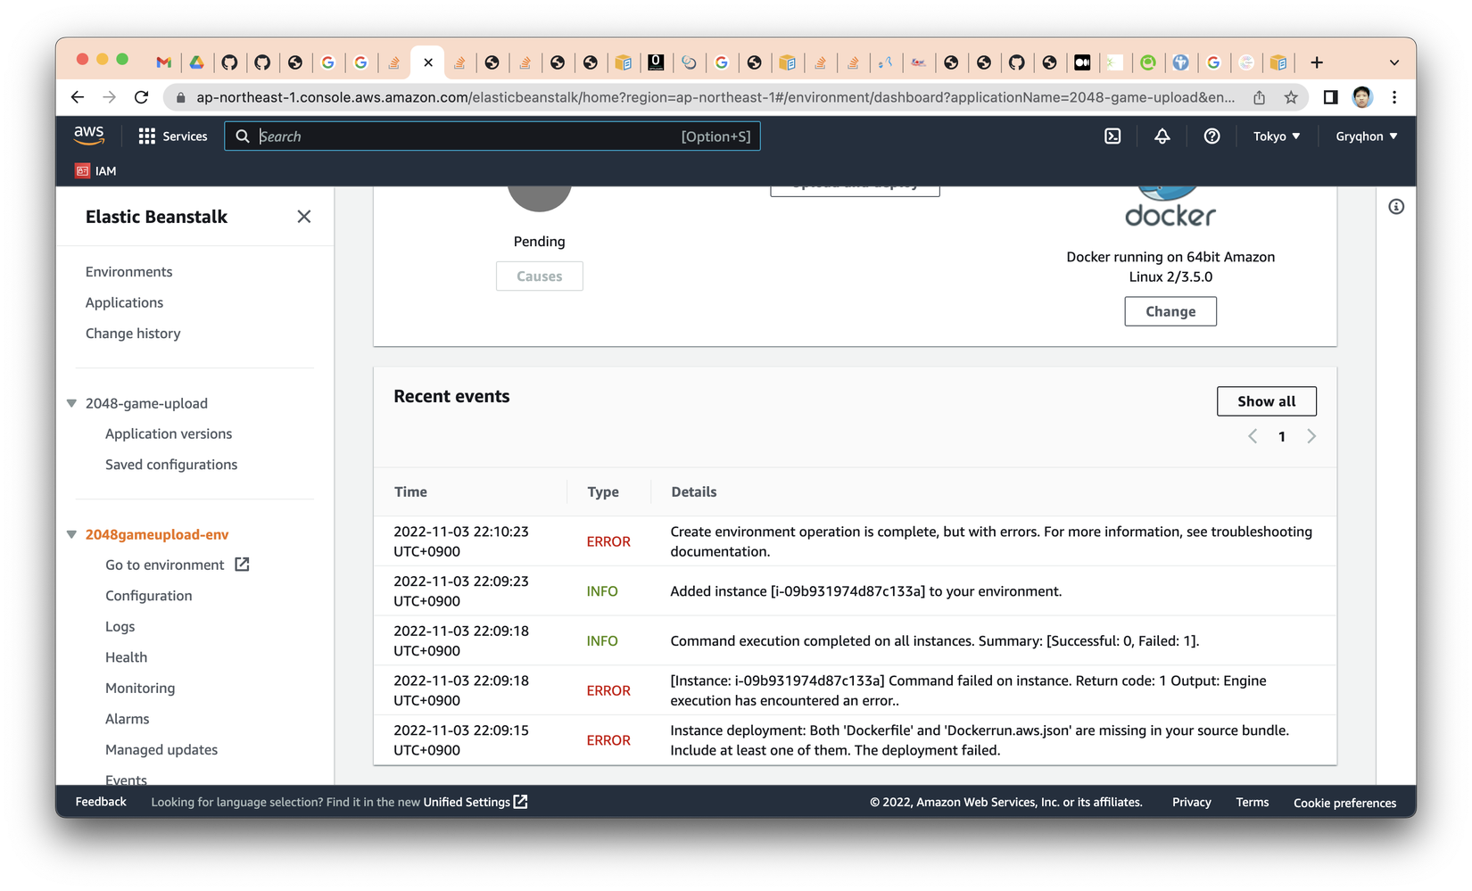Viewport: 1472px width, 891px height.
Task: Open the Privacy link in the footer
Action: pos(1192,802)
